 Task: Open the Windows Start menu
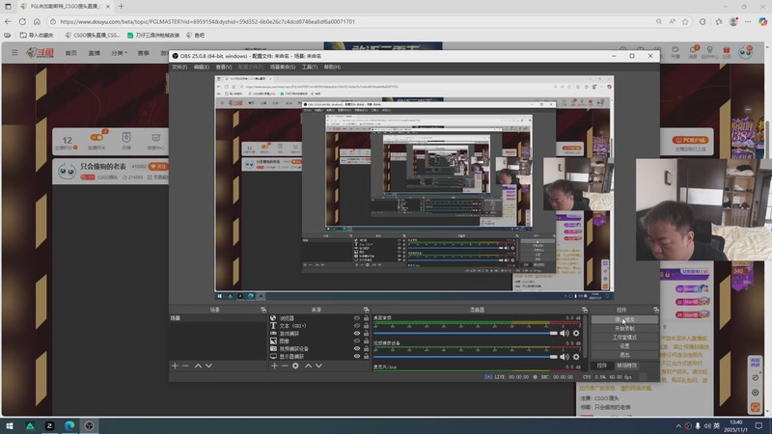[x=10, y=425]
